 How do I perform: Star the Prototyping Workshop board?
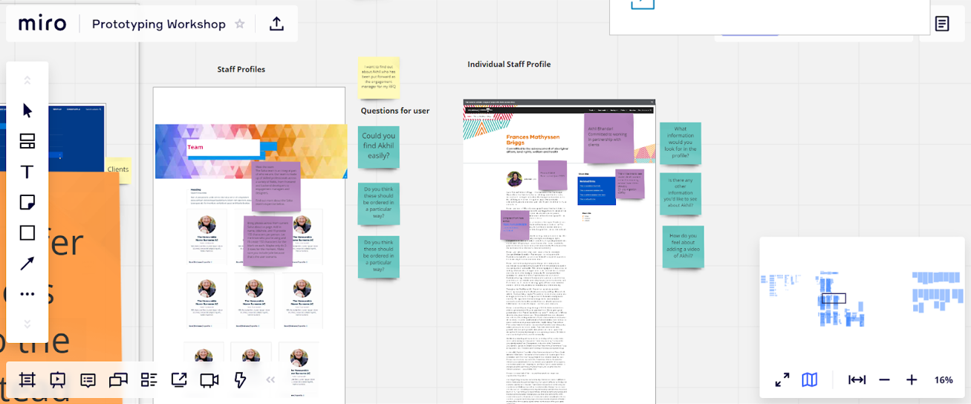[x=240, y=24]
